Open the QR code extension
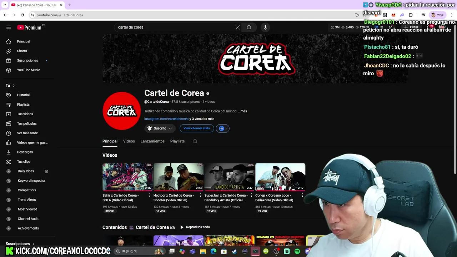This screenshot has width=457, height=257. [385, 15]
